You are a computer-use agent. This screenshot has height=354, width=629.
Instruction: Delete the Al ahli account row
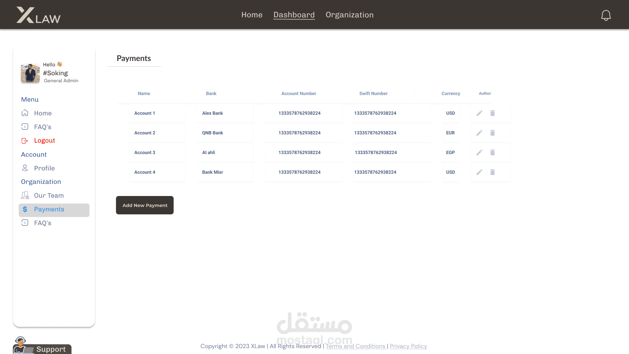[492, 152]
